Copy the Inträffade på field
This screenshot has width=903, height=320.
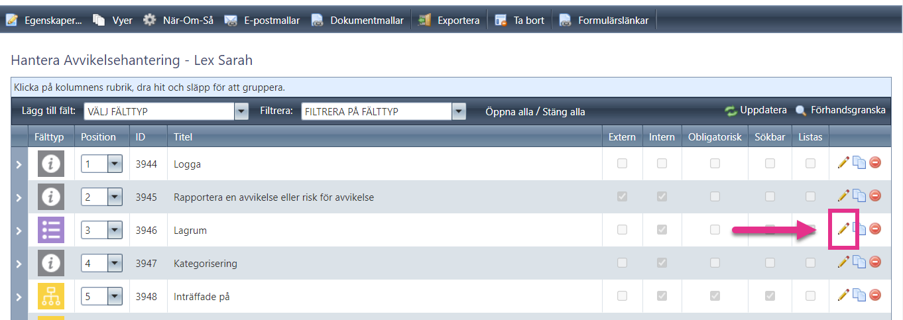click(x=859, y=295)
